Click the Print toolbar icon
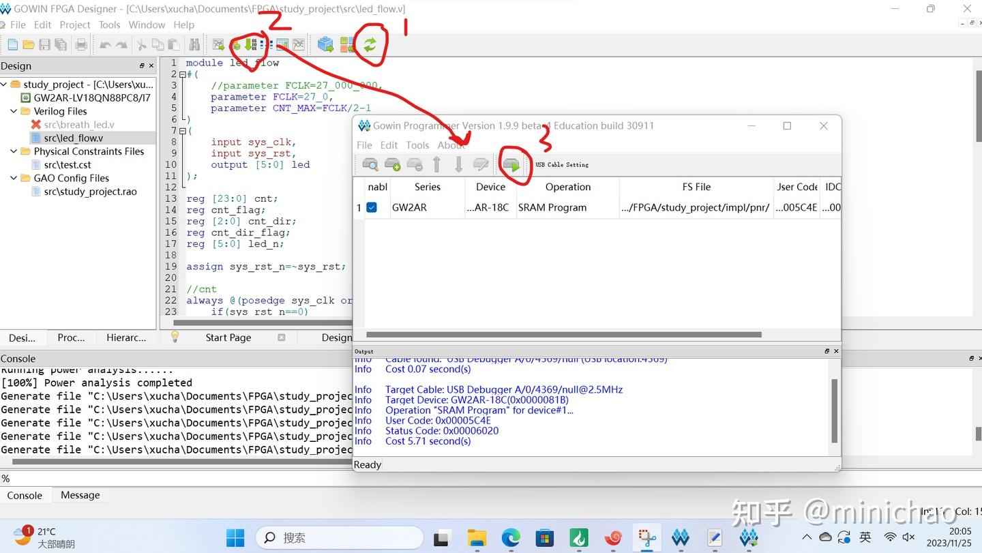982x553 pixels. [81, 45]
